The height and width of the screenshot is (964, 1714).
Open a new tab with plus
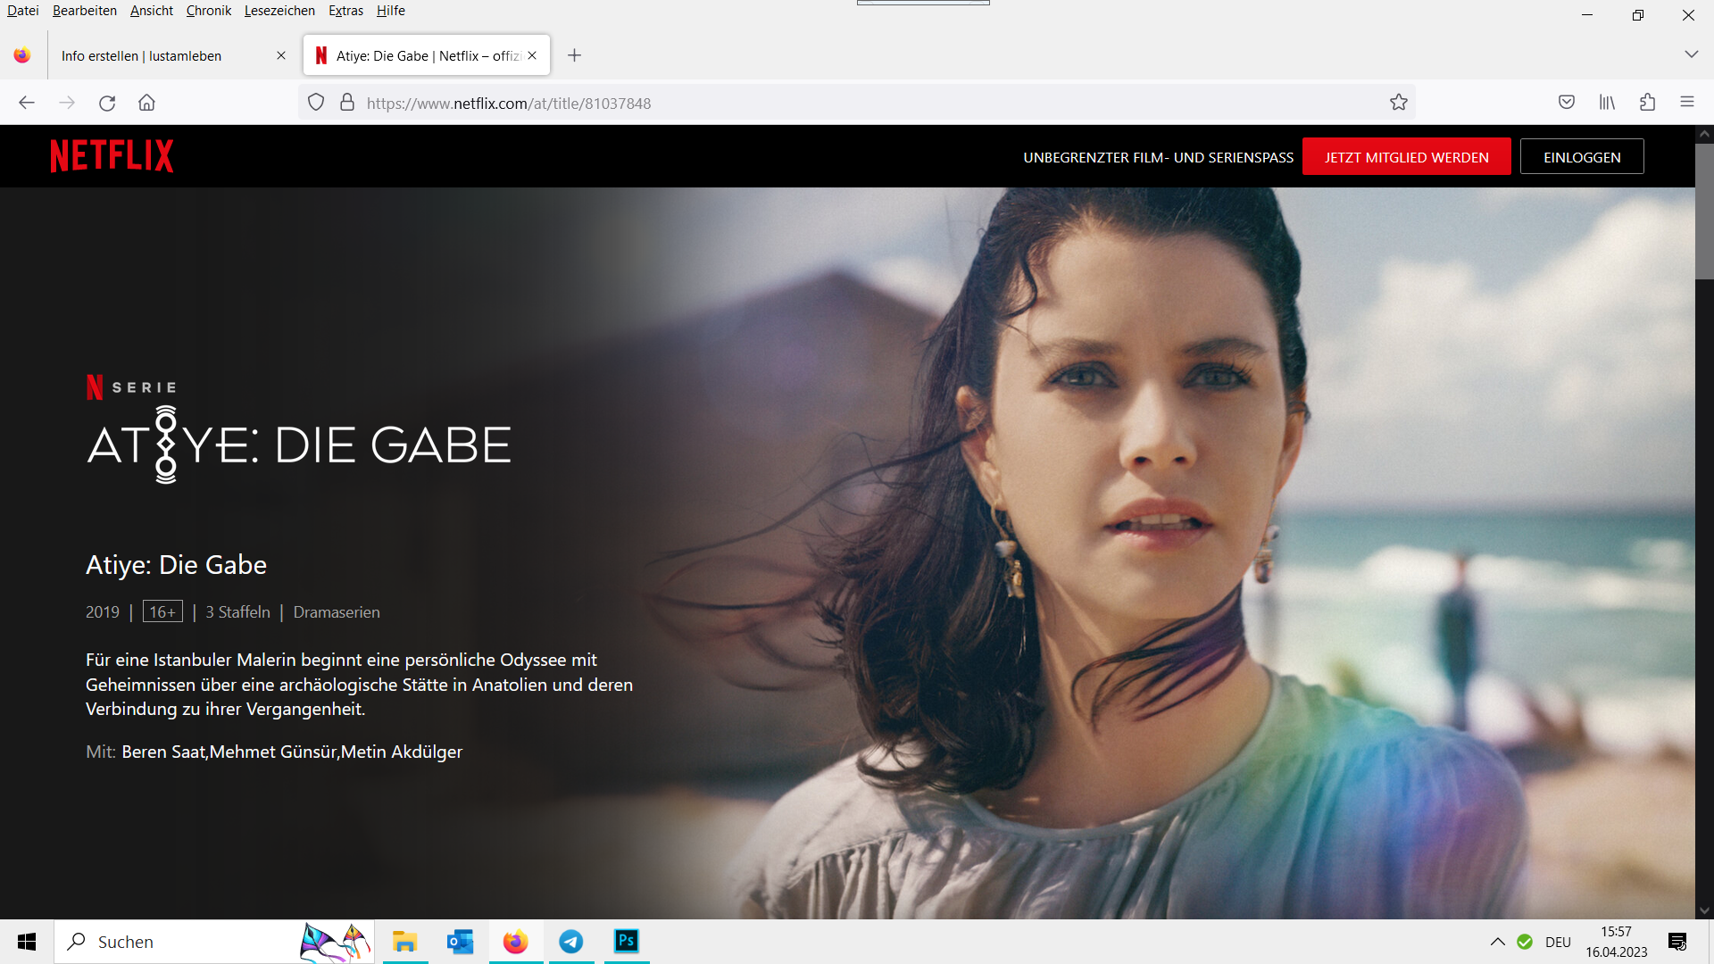point(575,55)
